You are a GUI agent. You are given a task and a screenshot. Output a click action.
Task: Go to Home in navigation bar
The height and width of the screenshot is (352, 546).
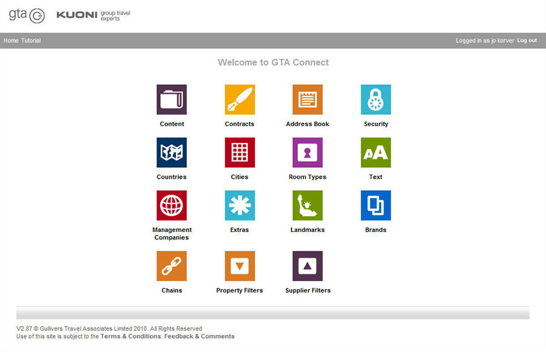pos(11,41)
